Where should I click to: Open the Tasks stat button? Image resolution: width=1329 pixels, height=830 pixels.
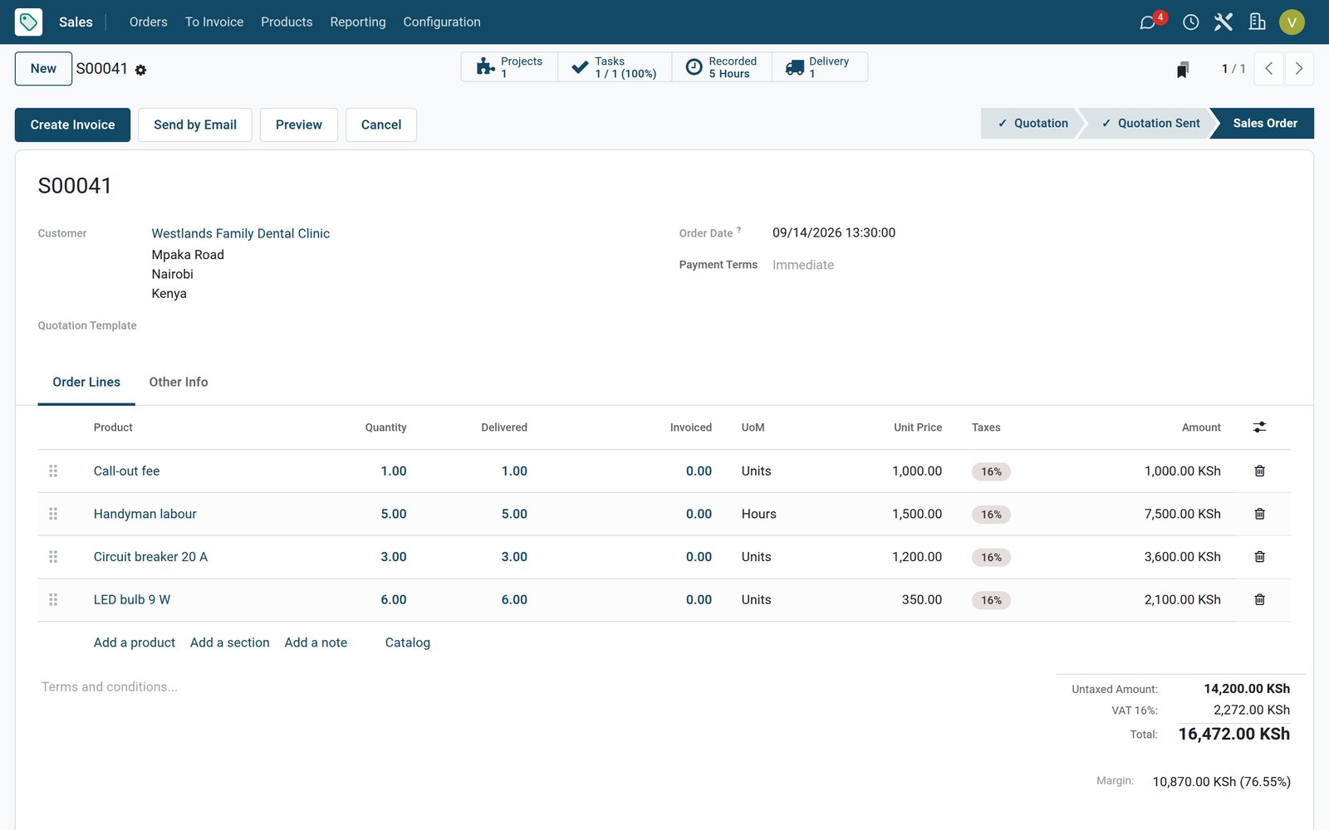click(x=615, y=67)
